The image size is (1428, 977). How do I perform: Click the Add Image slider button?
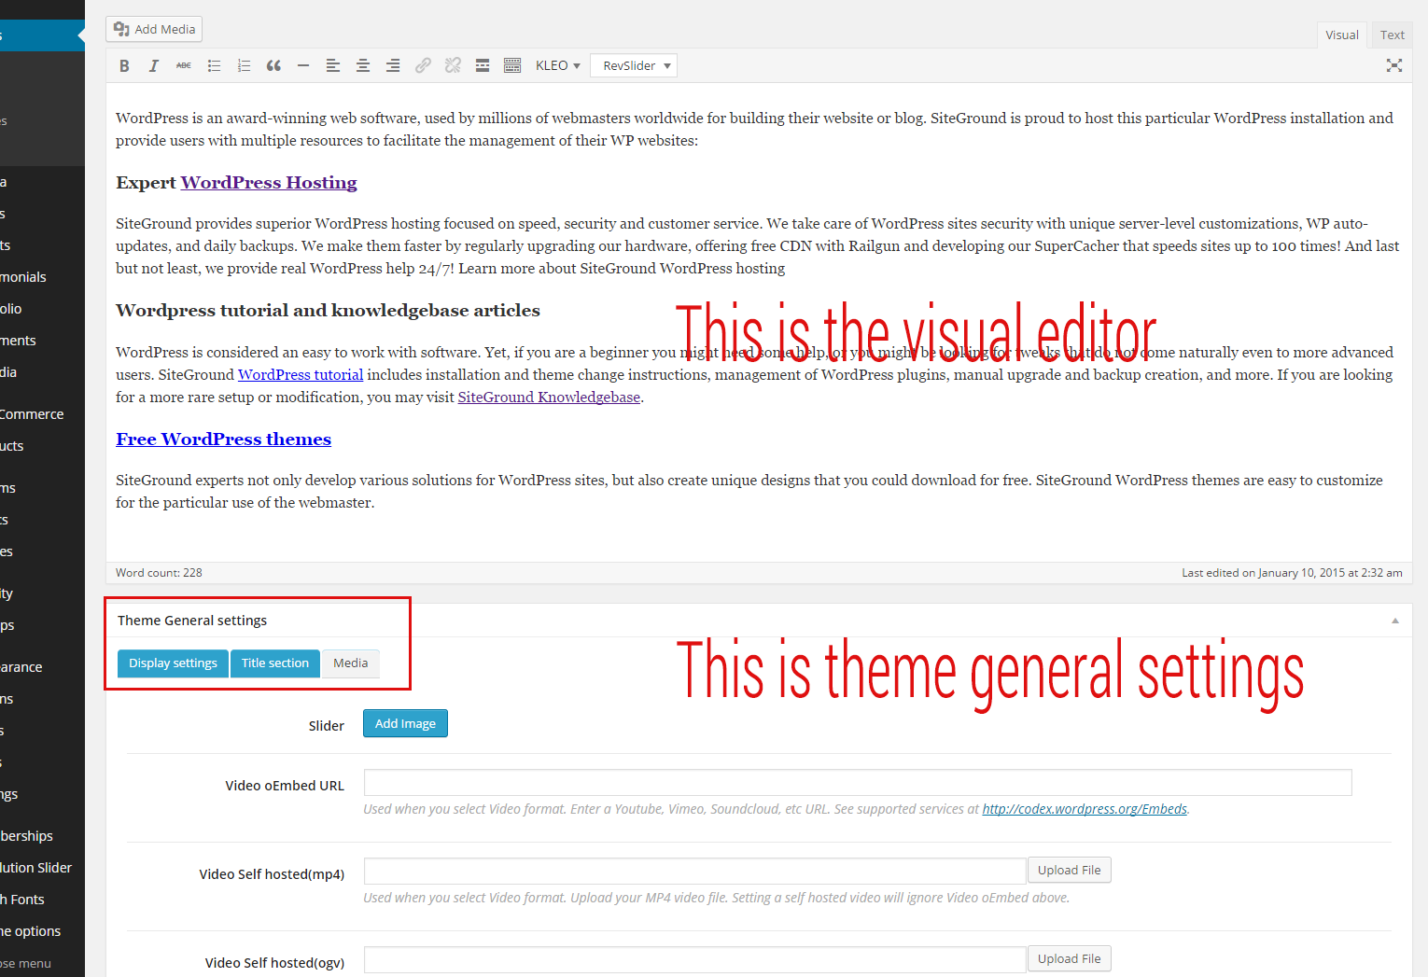[x=405, y=723]
